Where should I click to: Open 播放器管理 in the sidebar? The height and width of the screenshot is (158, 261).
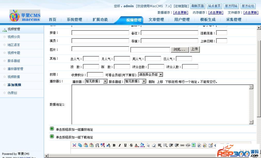15,69
